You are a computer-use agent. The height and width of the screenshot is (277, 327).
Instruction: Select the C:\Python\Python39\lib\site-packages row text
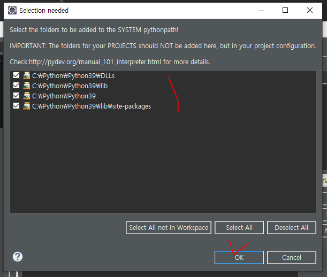pos(92,106)
